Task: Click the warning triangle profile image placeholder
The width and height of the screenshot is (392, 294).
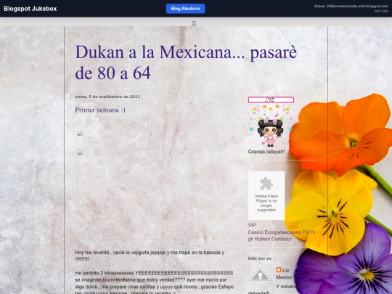Action: pos(260,274)
